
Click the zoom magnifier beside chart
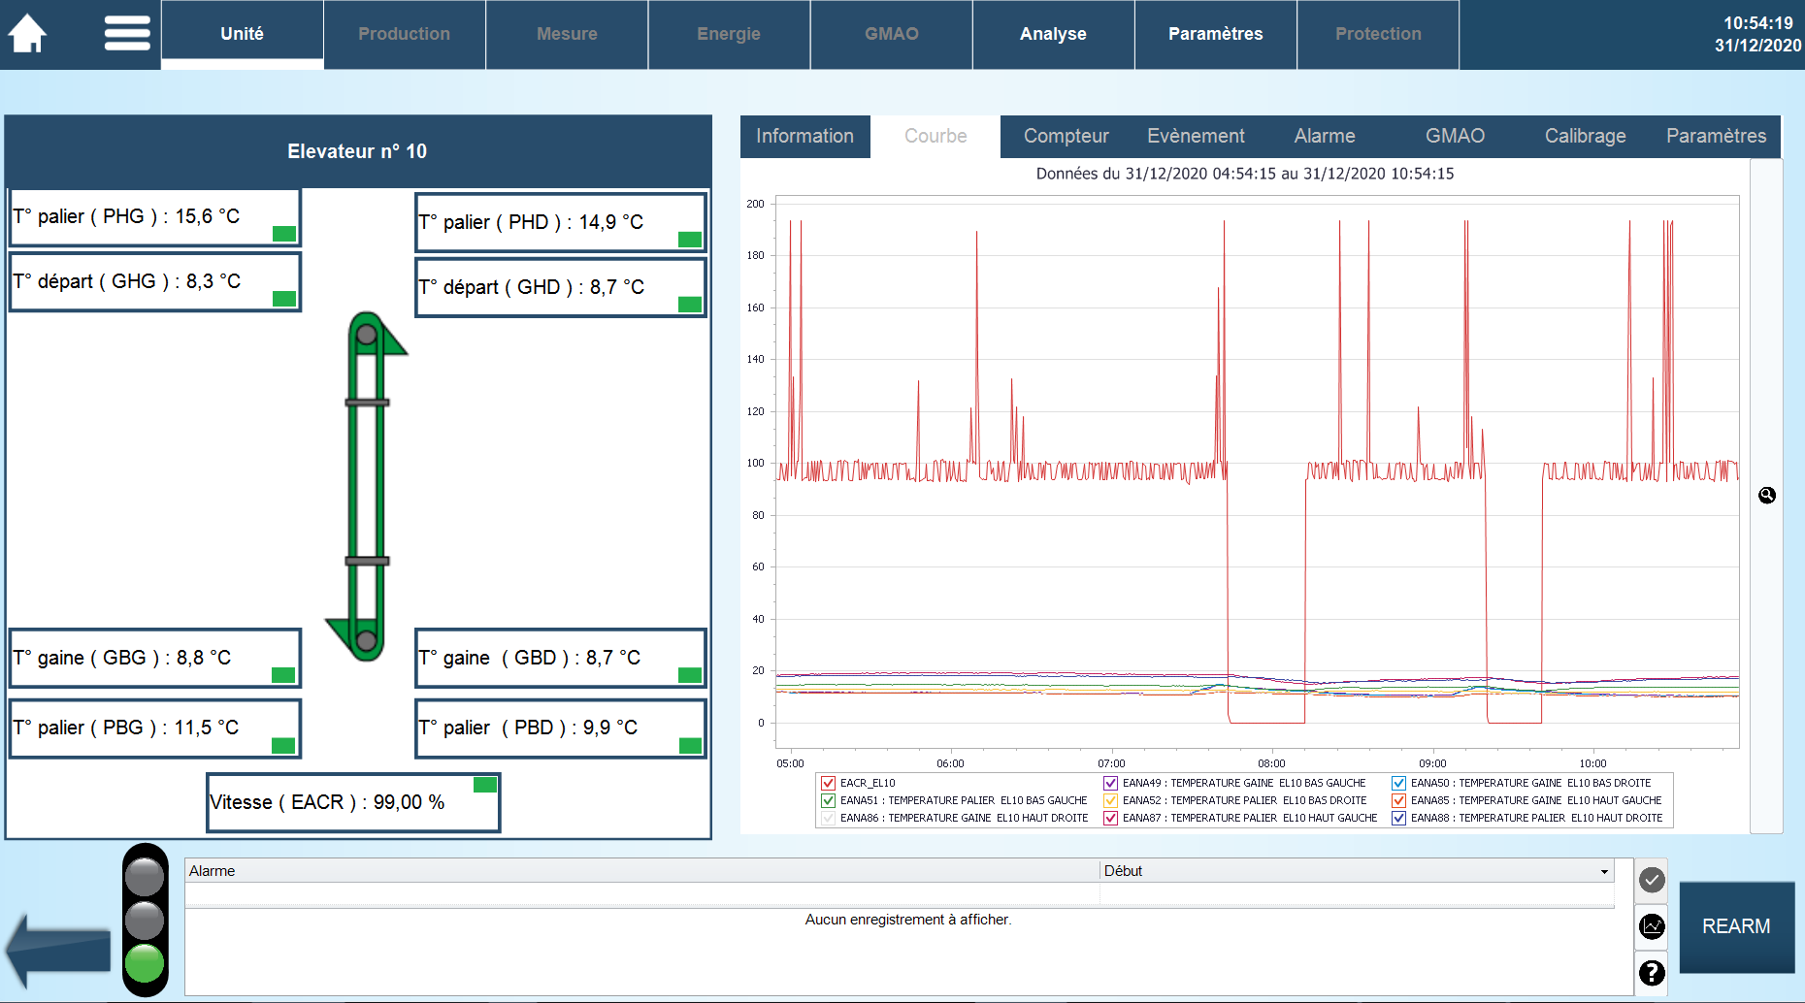pos(1767,496)
